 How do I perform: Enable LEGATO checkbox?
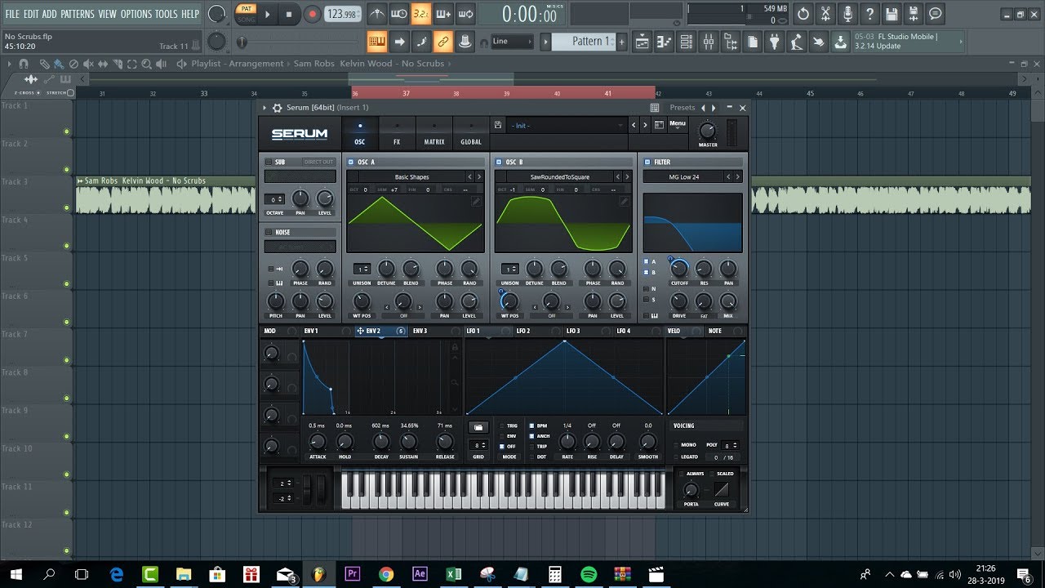676,457
